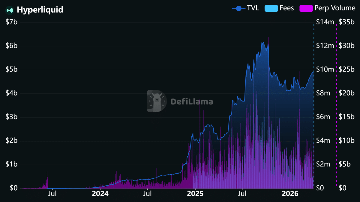Click the $6m fees axis label

click(x=323, y=117)
